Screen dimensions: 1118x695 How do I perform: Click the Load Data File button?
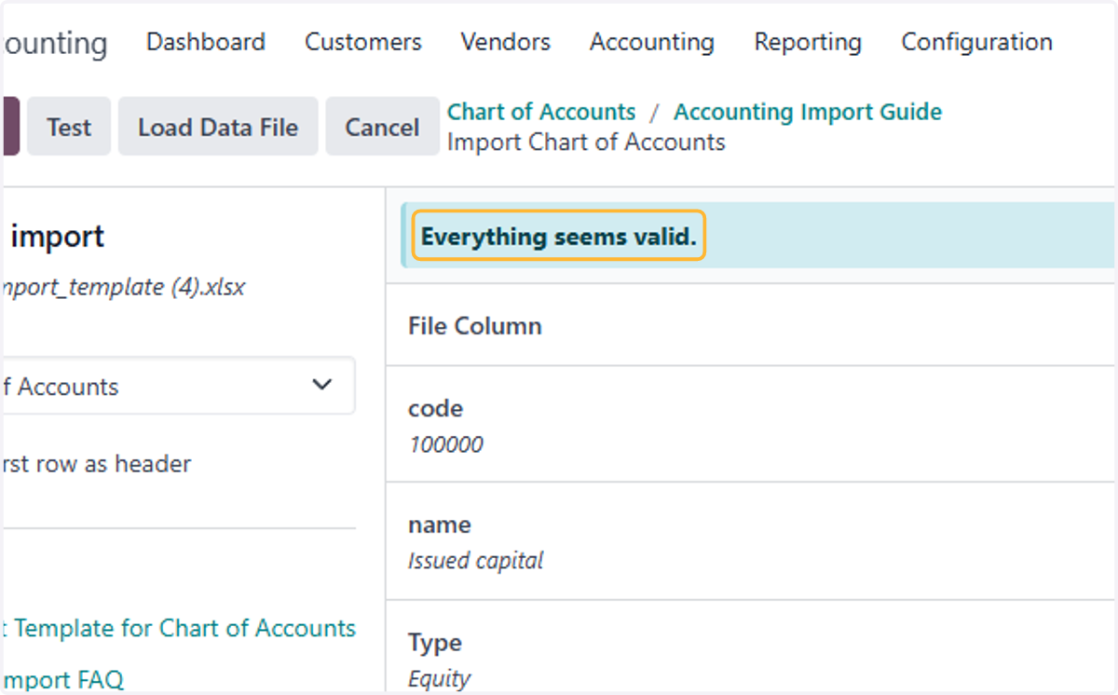(218, 127)
